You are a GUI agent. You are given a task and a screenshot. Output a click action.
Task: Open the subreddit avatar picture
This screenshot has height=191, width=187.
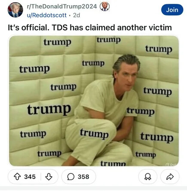click(15, 10)
